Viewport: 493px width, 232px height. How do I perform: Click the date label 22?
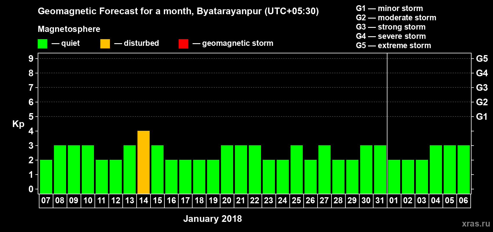tap(255, 200)
